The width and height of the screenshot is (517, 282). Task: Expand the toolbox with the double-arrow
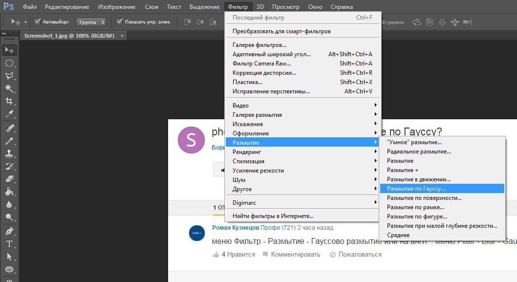4,34
